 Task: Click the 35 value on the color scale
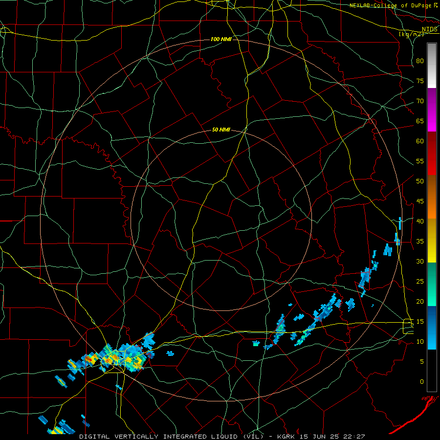pos(420,242)
